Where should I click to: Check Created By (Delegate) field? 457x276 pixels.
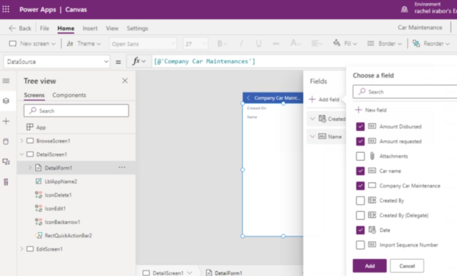pyautogui.click(x=360, y=215)
